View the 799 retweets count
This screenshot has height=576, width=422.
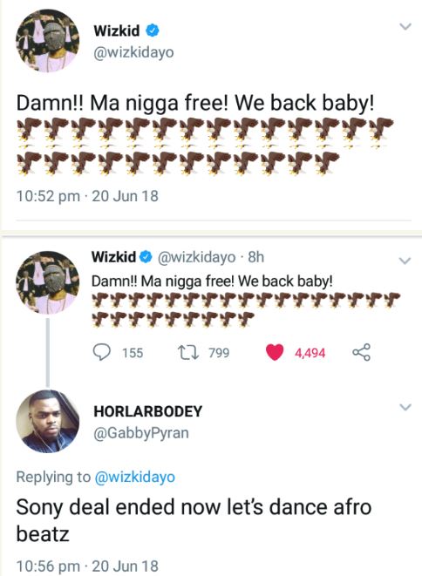[219, 353]
